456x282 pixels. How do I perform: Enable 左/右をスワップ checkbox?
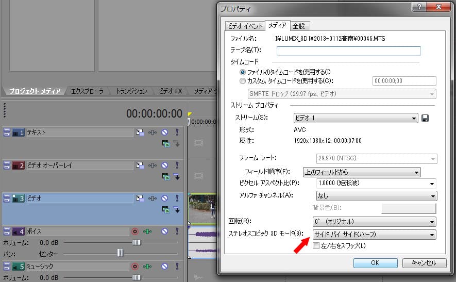point(316,245)
